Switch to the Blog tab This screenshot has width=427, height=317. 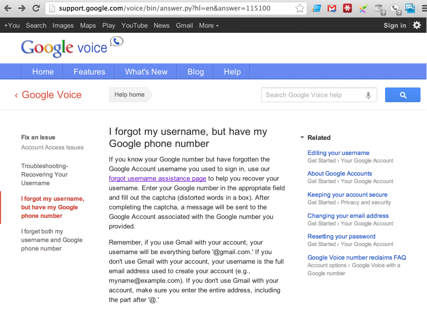196,72
